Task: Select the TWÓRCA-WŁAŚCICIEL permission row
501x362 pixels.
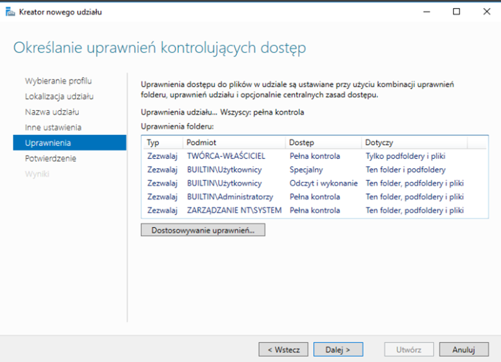Action: pos(226,156)
